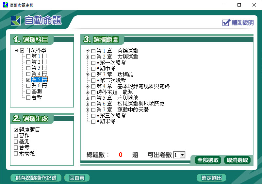Enable the 習作 source checkbox

pos(16,136)
